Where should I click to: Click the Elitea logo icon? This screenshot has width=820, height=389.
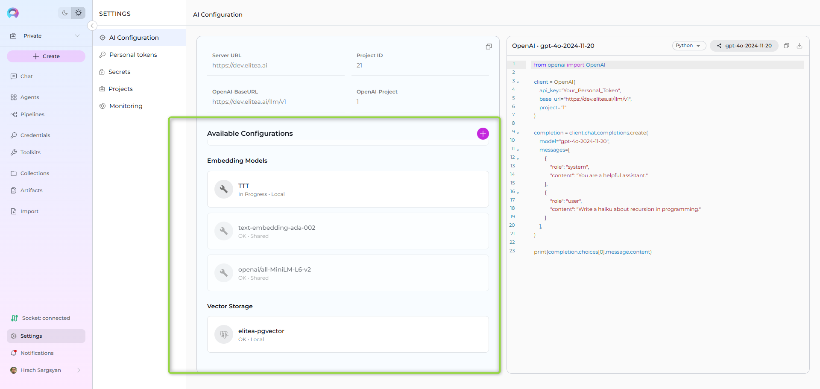(x=13, y=13)
